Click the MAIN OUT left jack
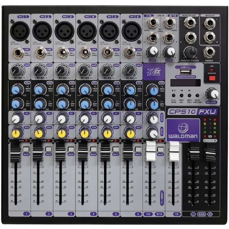Image resolution: width=229 pixels, height=229 pixels. (210, 23)
